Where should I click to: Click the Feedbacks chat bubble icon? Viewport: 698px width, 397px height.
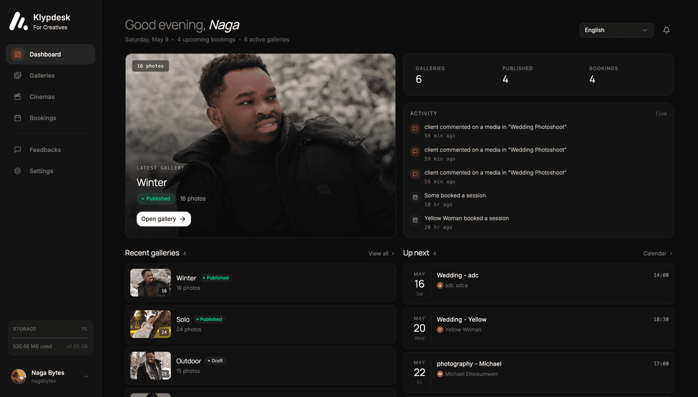click(x=17, y=149)
